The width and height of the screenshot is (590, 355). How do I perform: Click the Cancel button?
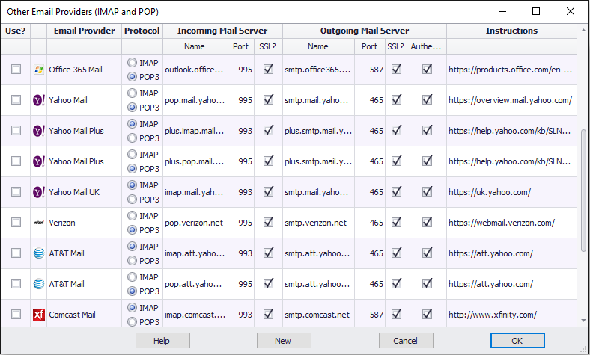click(x=406, y=341)
